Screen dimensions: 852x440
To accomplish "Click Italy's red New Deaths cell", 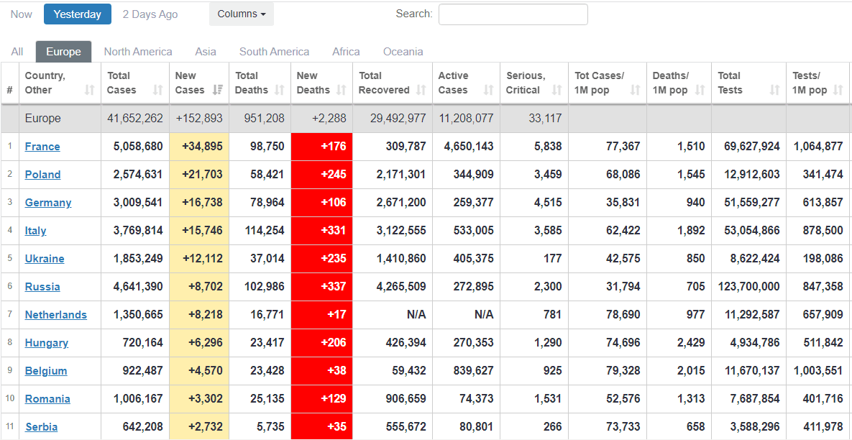I will click(321, 231).
